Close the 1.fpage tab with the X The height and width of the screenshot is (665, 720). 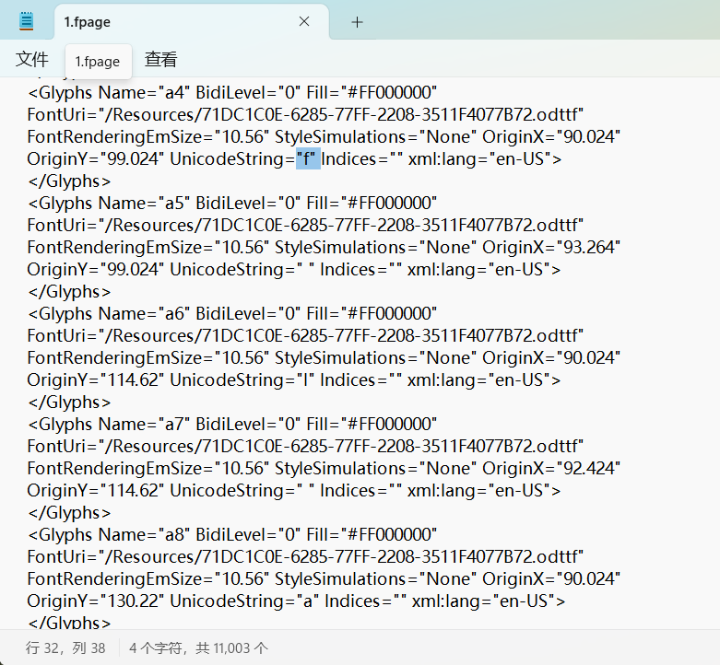(x=304, y=21)
